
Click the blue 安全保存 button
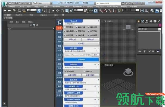(x=81, y=60)
